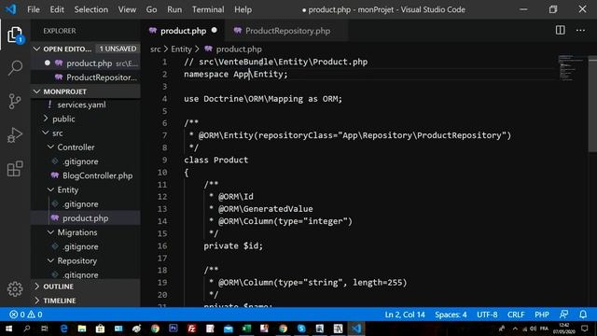Viewport: 597px width, 336px height.
Task: Open the Terminal menu
Action: [x=208, y=9]
